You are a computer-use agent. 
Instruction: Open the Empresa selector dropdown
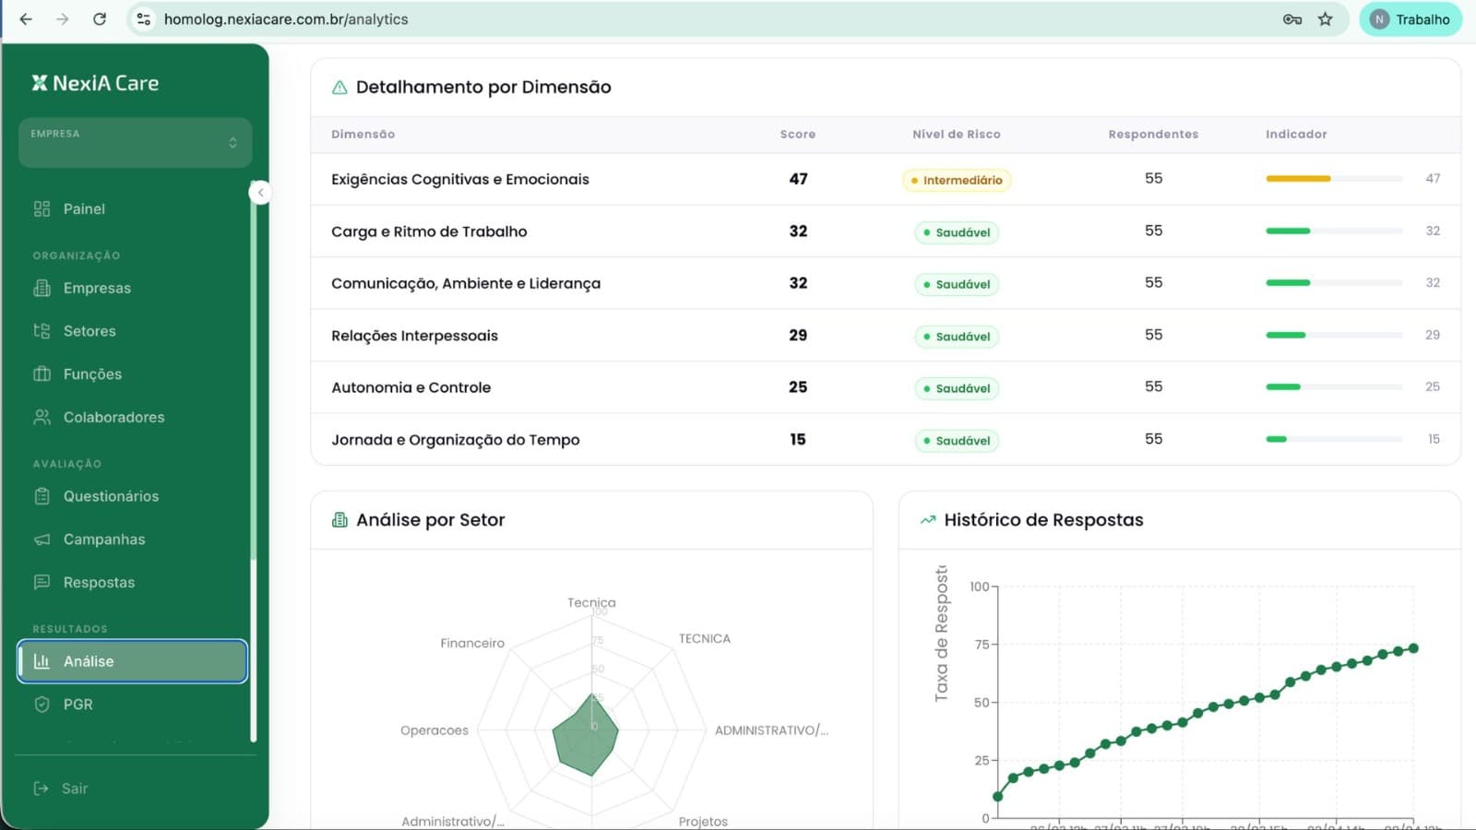tap(136, 143)
